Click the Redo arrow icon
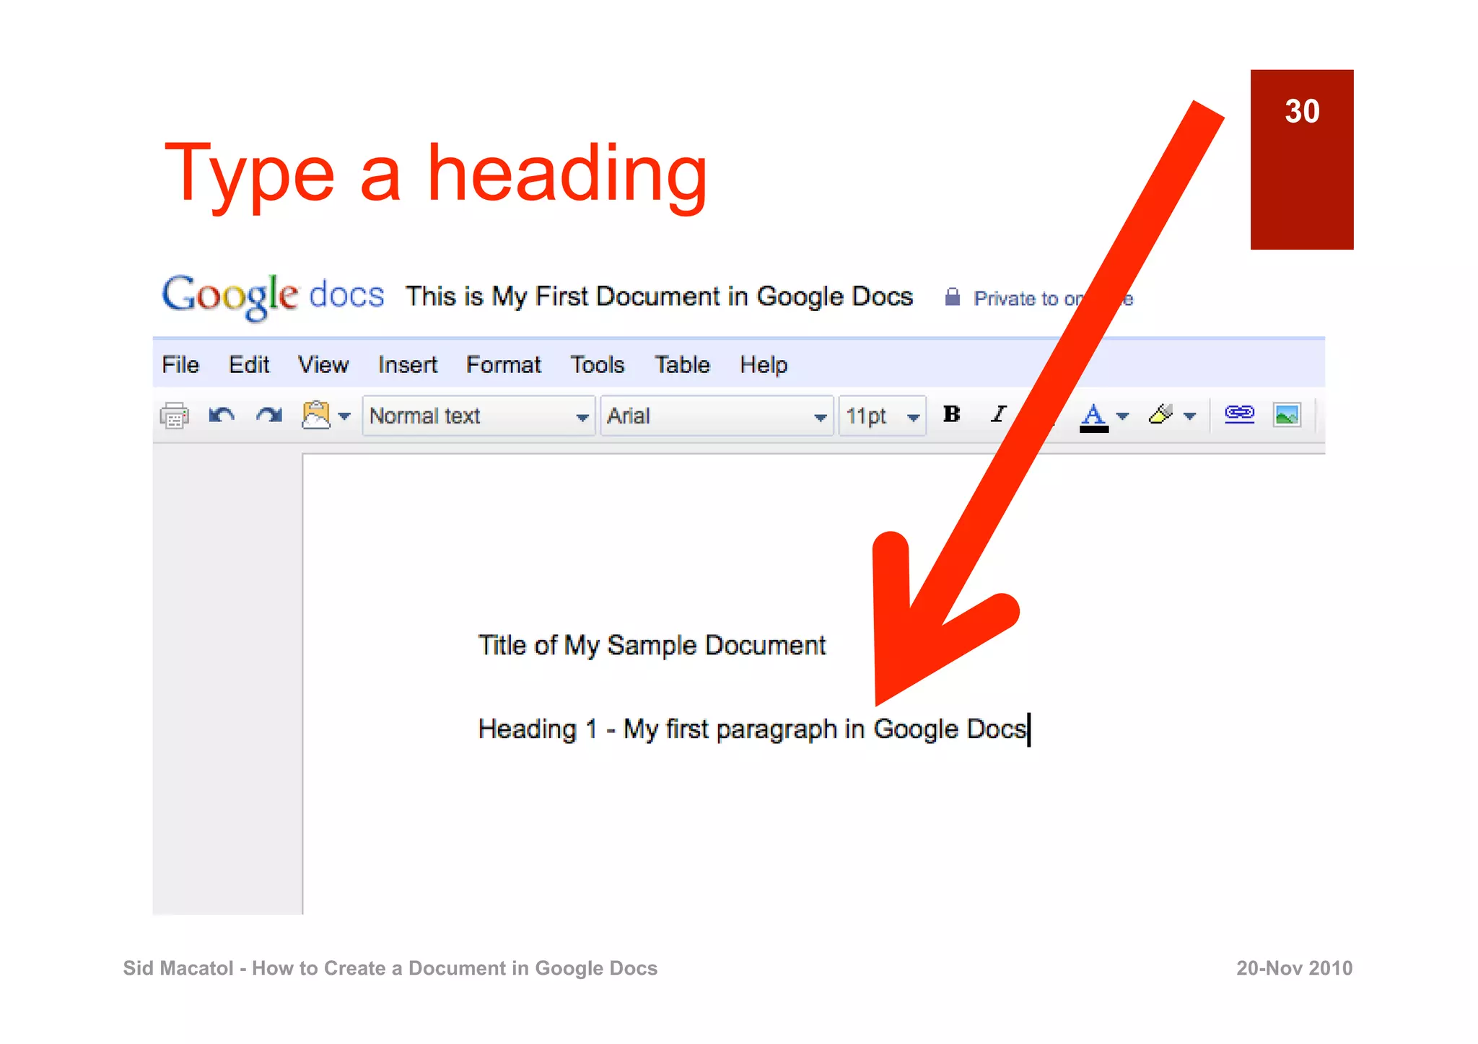Viewport: 1478px width, 1044px height. point(269,416)
